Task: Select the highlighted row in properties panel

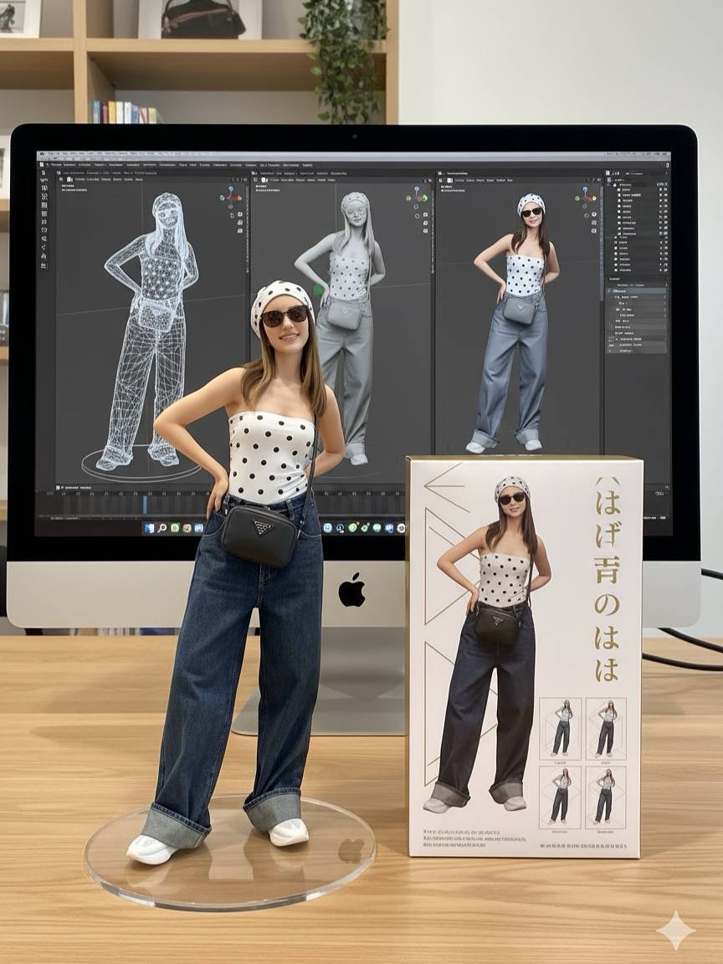Action: click(x=636, y=291)
